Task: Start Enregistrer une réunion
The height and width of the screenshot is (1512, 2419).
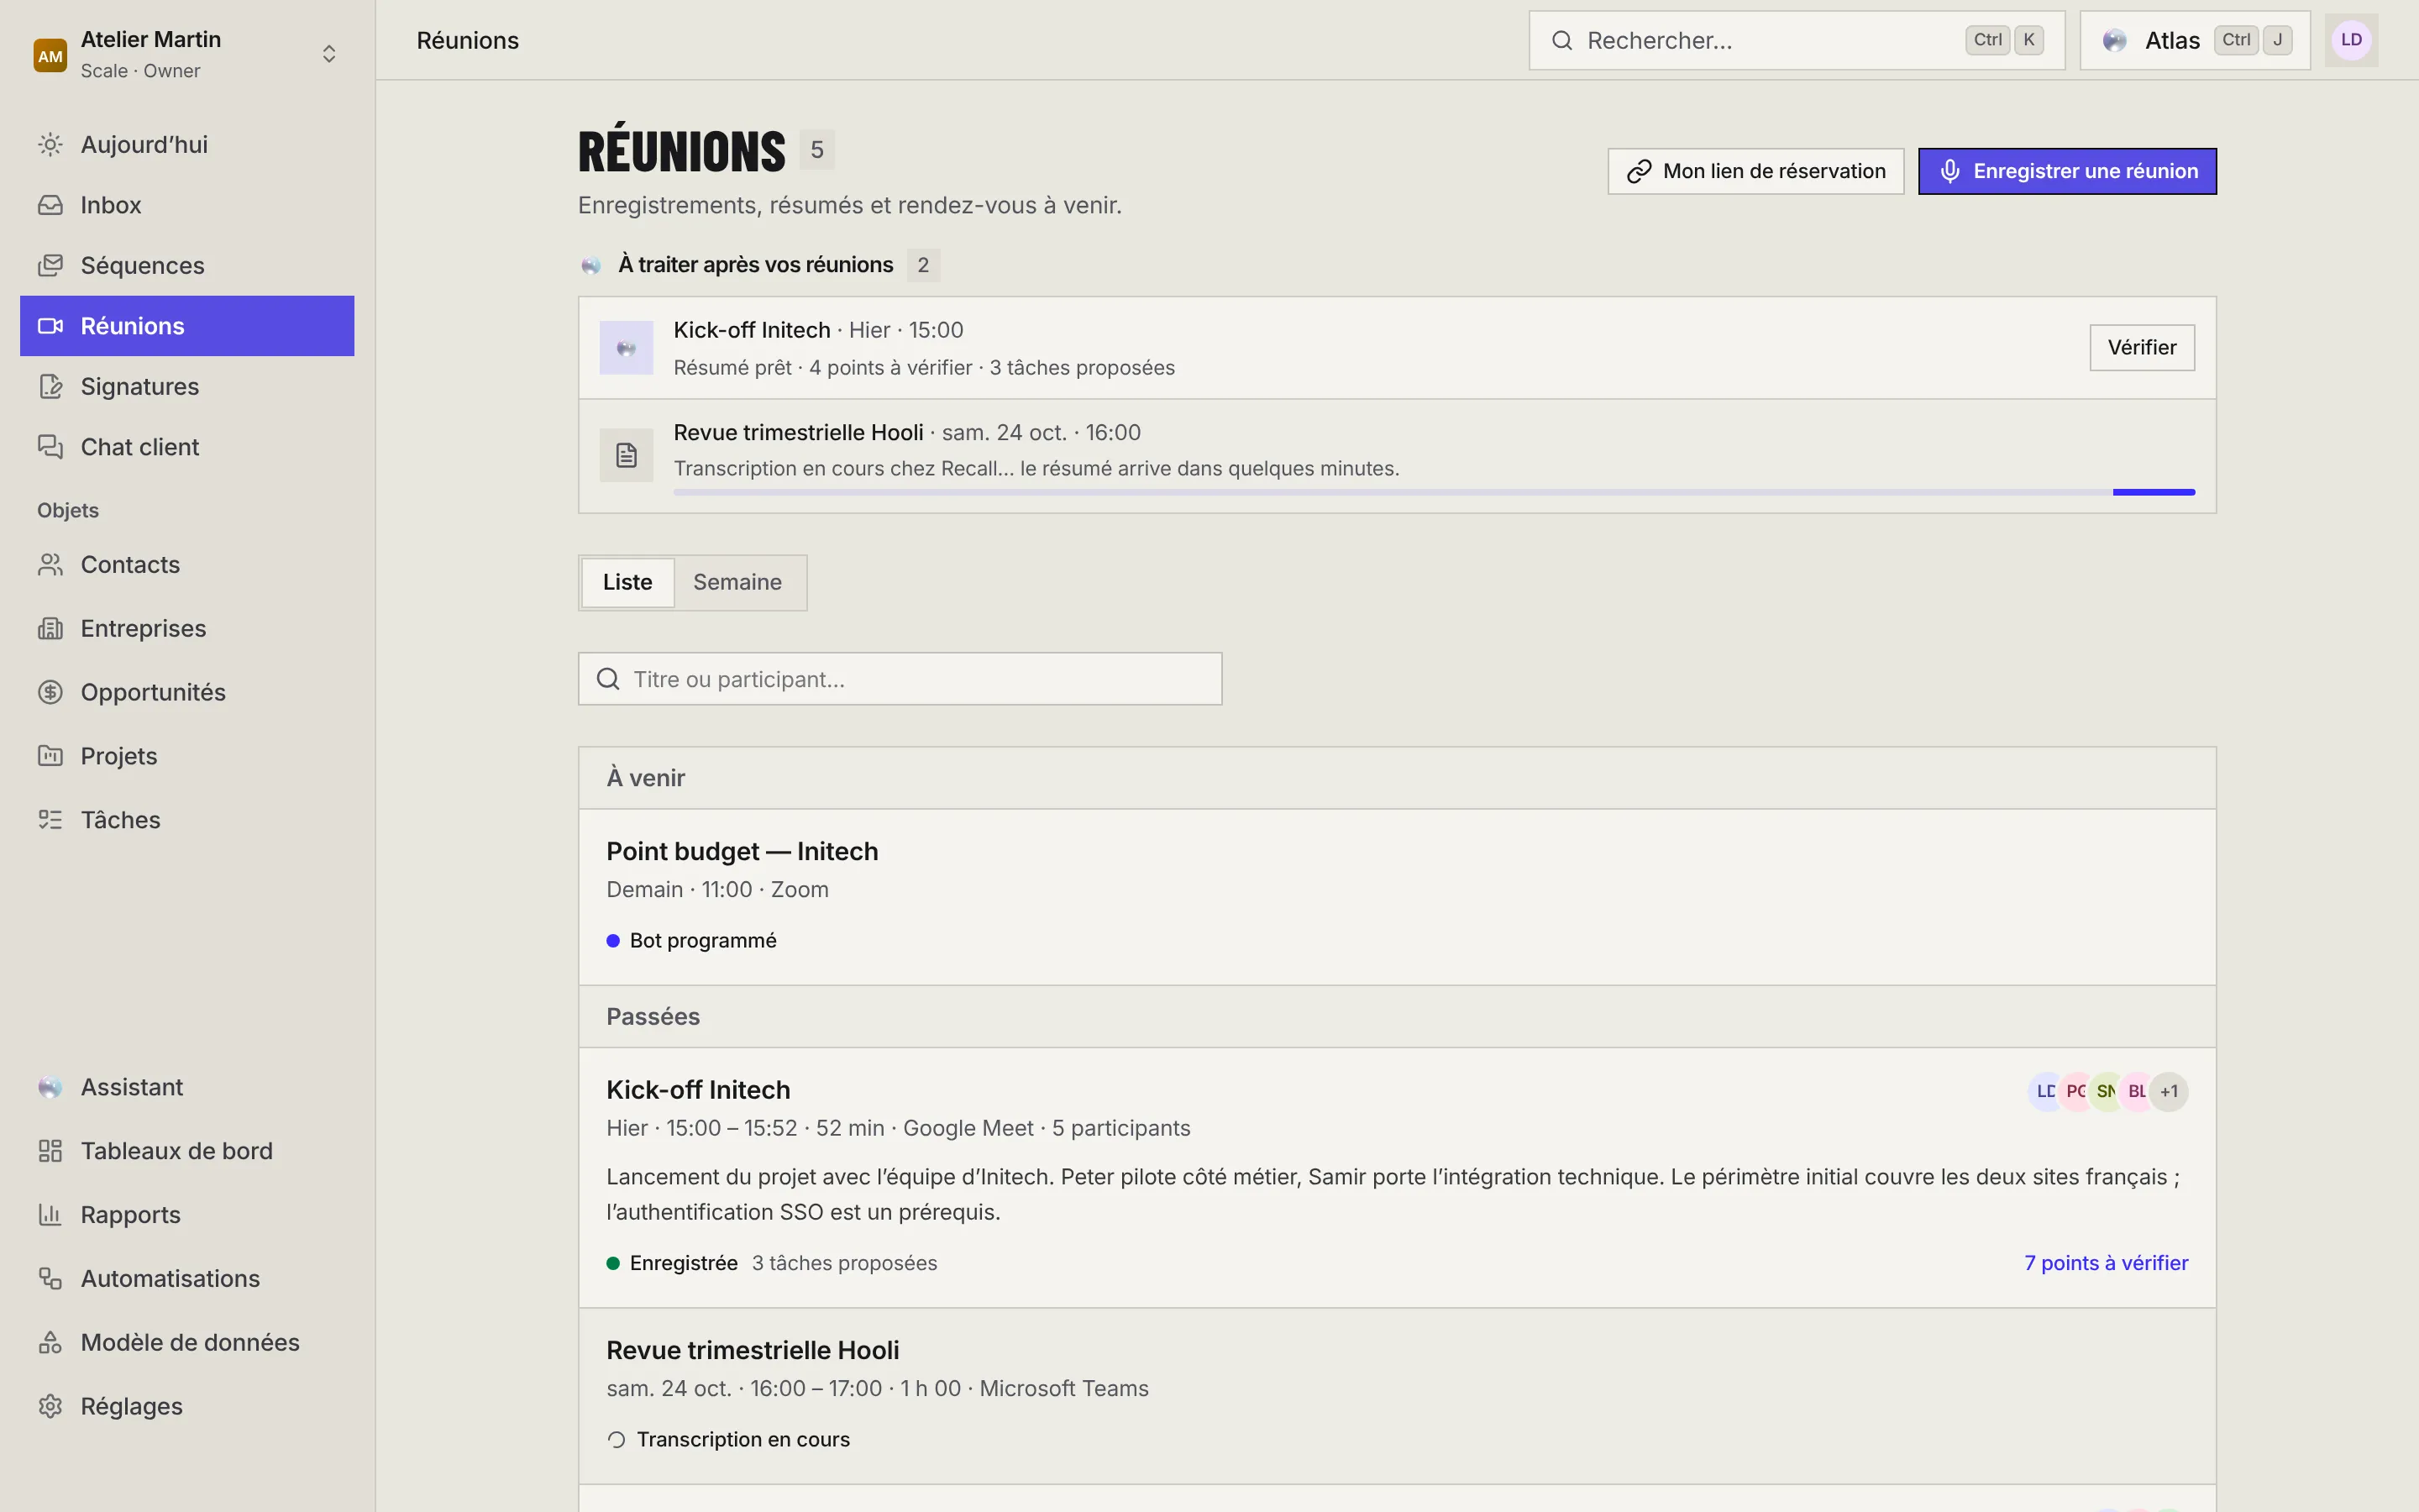Action: (2067, 172)
